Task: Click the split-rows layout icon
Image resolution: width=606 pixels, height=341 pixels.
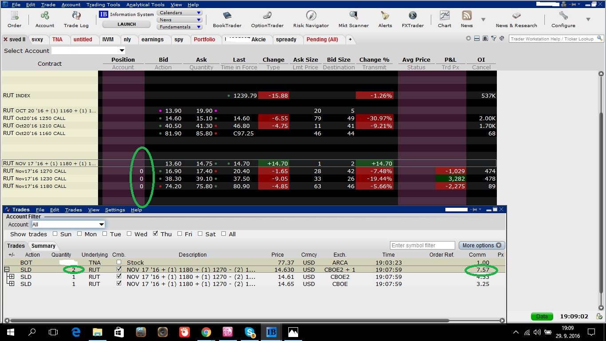Action: coord(476,39)
